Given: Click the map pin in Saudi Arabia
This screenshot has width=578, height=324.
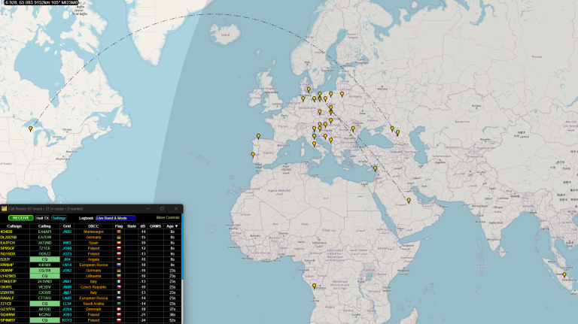Looking at the screenshot, I should pos(409,200).
